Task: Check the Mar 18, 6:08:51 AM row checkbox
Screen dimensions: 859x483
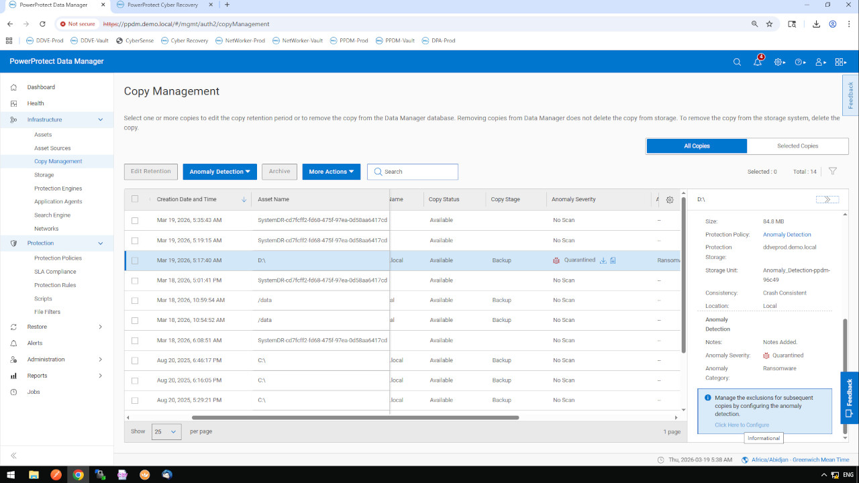Action: tap(135, 340)
